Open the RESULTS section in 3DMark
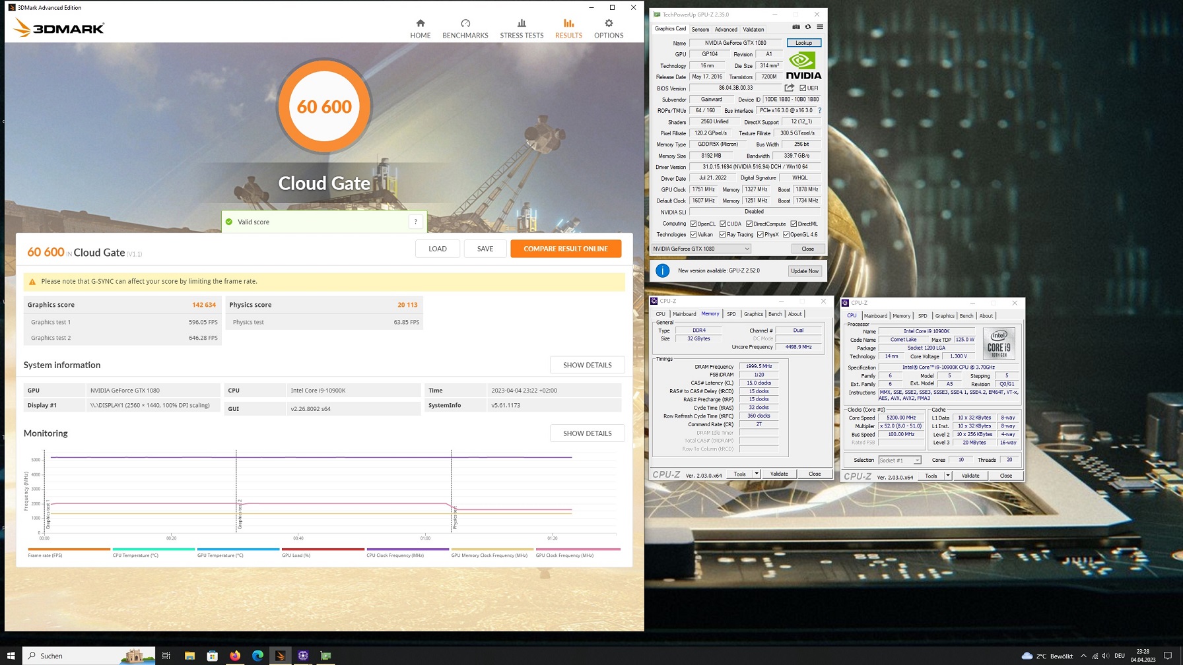Viewport: 1183px width, 665px height. [568, 28]
